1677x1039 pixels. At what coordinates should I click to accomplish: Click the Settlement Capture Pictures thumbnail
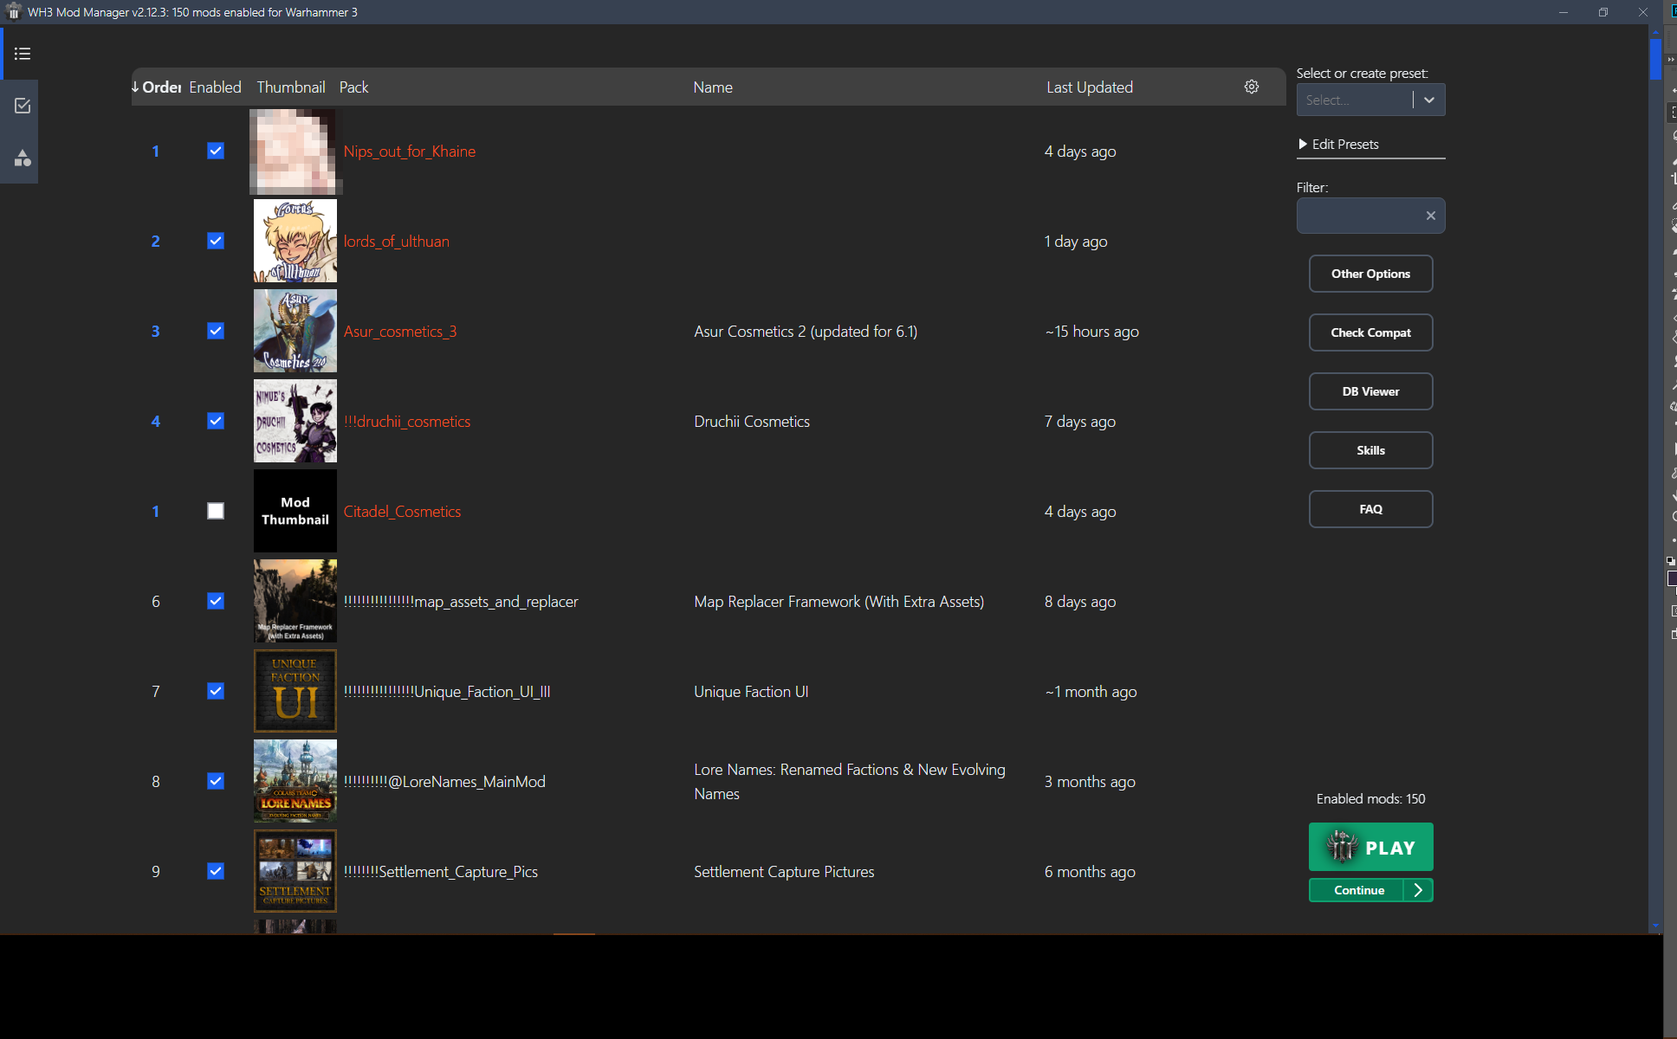click(x=295, y=871)
